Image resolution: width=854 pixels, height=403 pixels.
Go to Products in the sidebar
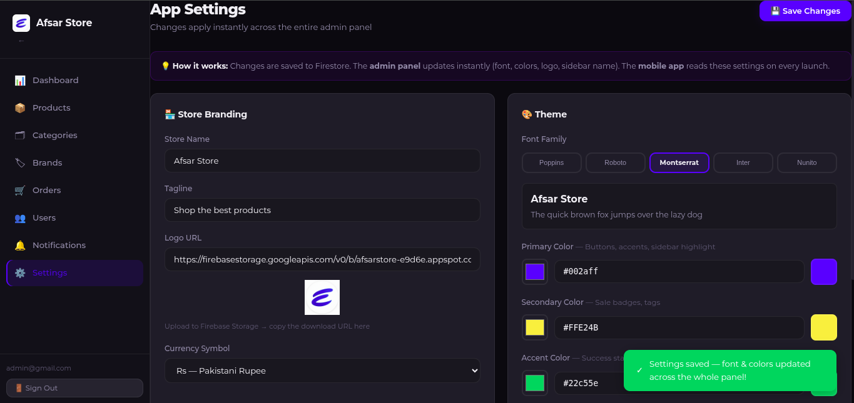pyautogui.click(x=75, y=108)
